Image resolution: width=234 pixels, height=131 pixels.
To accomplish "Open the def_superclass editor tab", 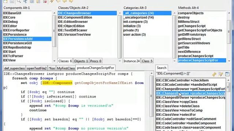I will click(14, 68).
